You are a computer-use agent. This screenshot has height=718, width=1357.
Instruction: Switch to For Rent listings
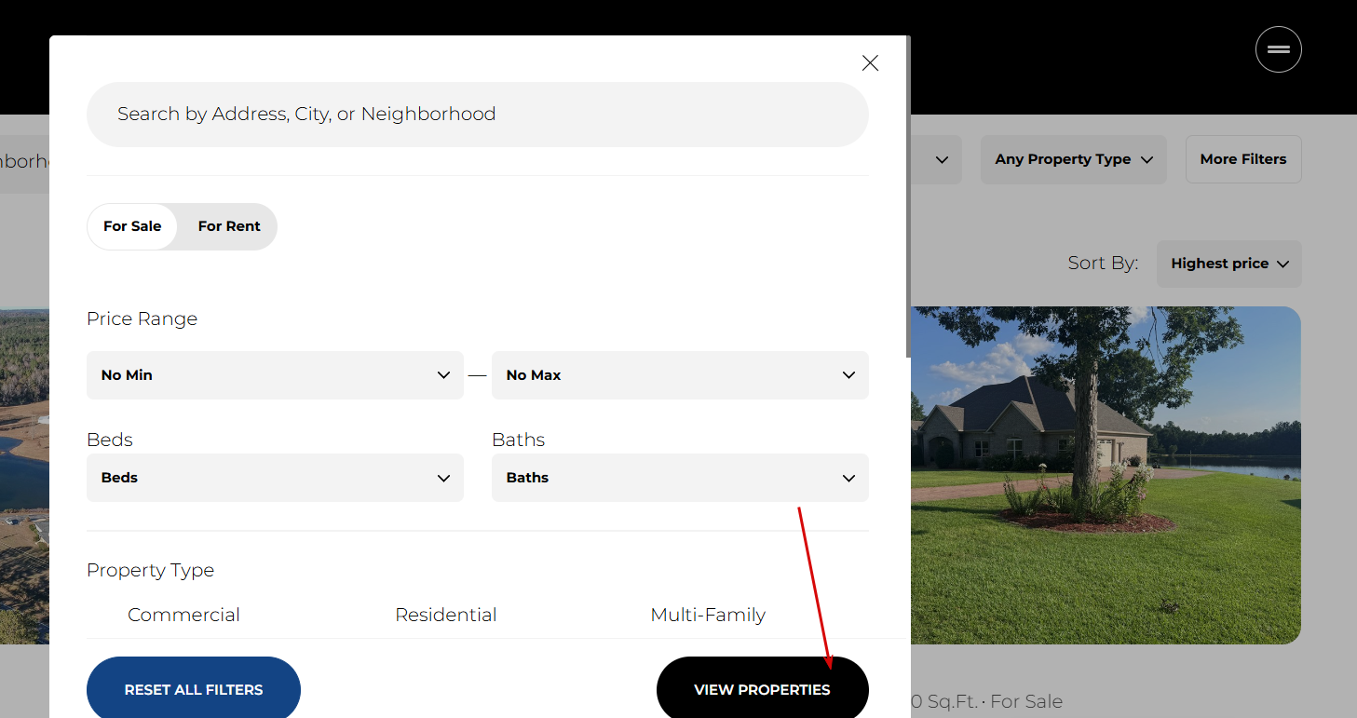tap(229, 226)
